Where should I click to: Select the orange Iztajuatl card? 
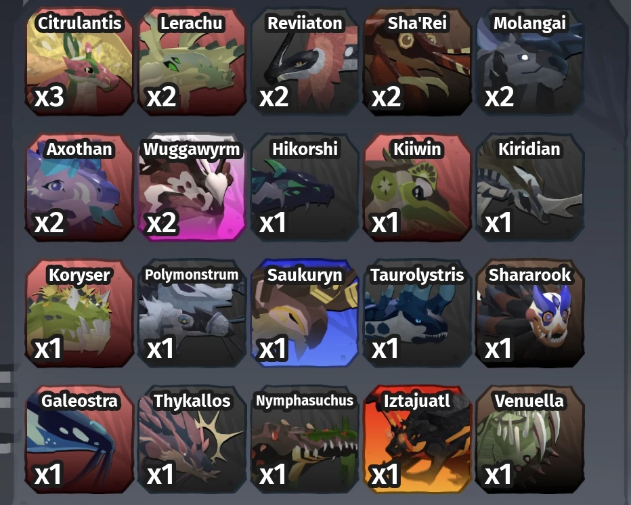tap(417, 439)
